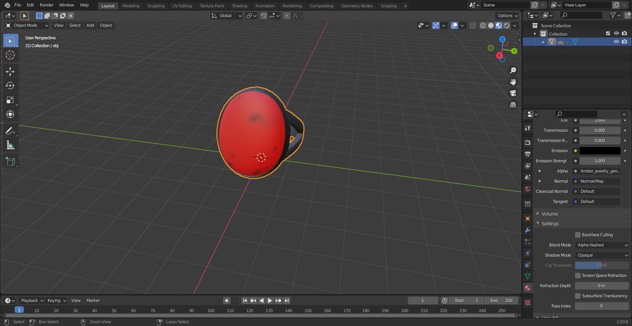Image resolution: width=632 pixels, height=326 pixels.
Task: Open the Physics properties tab
Action: tap(527, 253)
